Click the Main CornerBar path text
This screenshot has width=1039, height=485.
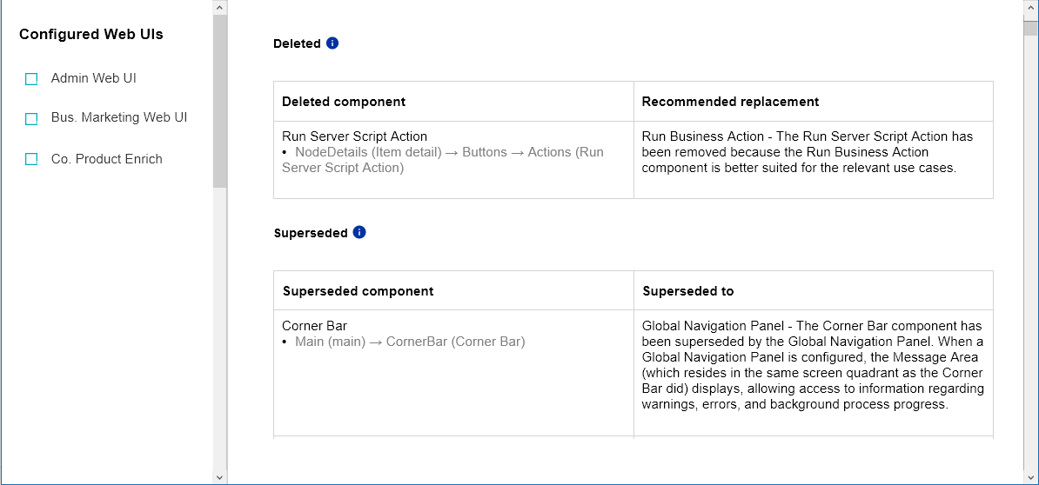coord(410,342)
